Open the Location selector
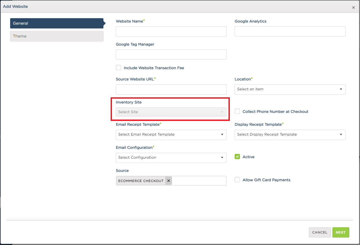360x245 pixels. [x=290, y=89]
